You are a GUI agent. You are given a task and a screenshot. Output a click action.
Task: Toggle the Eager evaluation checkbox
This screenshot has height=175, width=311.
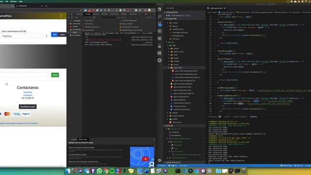point(121,24)
